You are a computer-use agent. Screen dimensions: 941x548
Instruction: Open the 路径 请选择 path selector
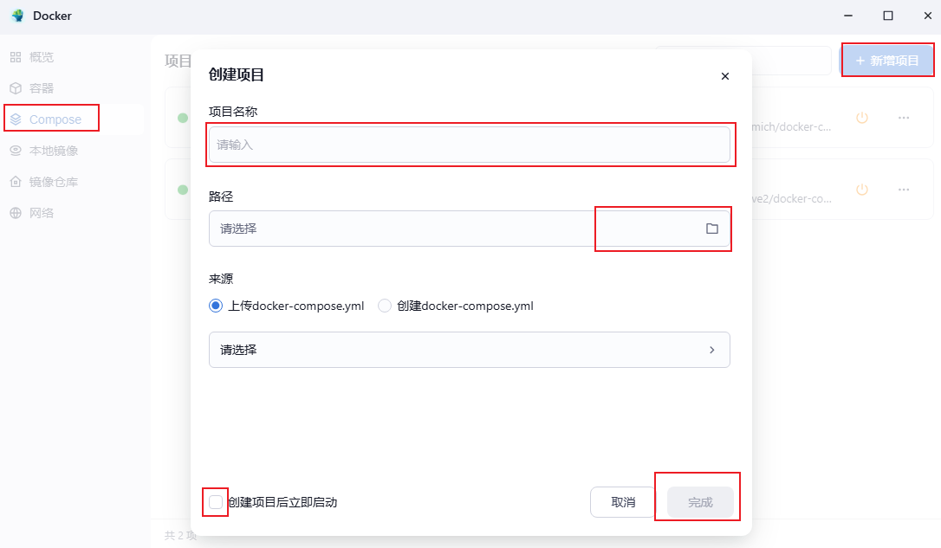470,229
